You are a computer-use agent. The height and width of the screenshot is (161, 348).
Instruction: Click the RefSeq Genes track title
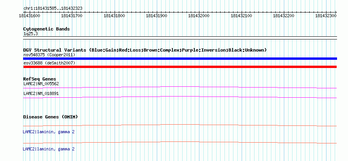[x=40, y=79]
